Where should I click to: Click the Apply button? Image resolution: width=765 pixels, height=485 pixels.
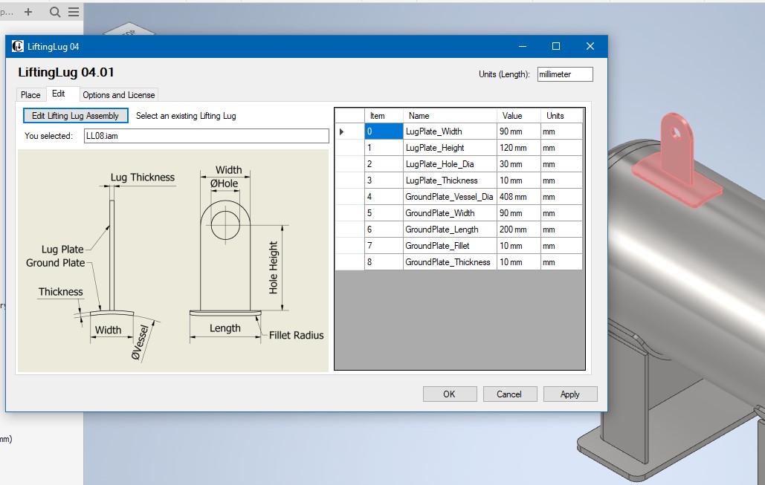[x=569, y=394]
